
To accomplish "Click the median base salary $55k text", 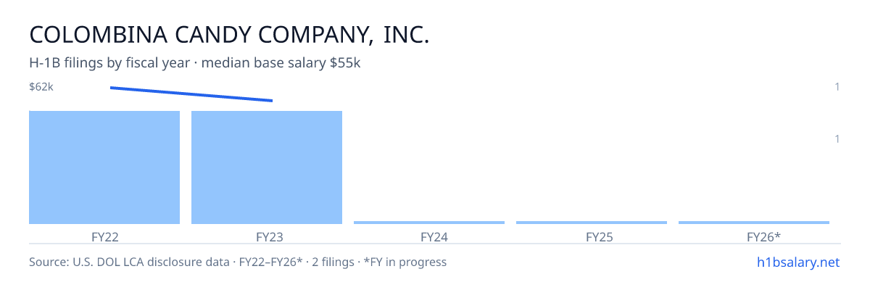I will (x=281, y=63).
